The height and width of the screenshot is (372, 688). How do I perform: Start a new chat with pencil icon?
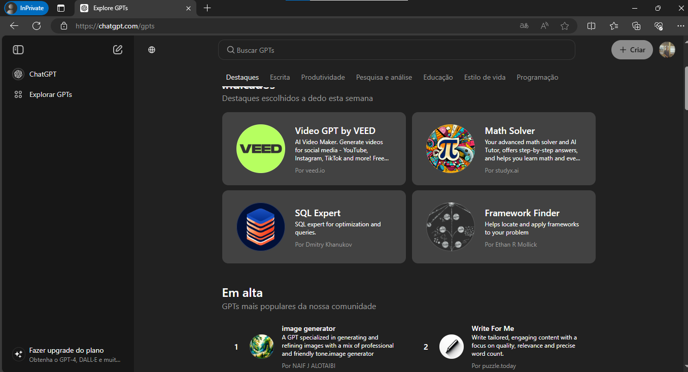[118, 50]
